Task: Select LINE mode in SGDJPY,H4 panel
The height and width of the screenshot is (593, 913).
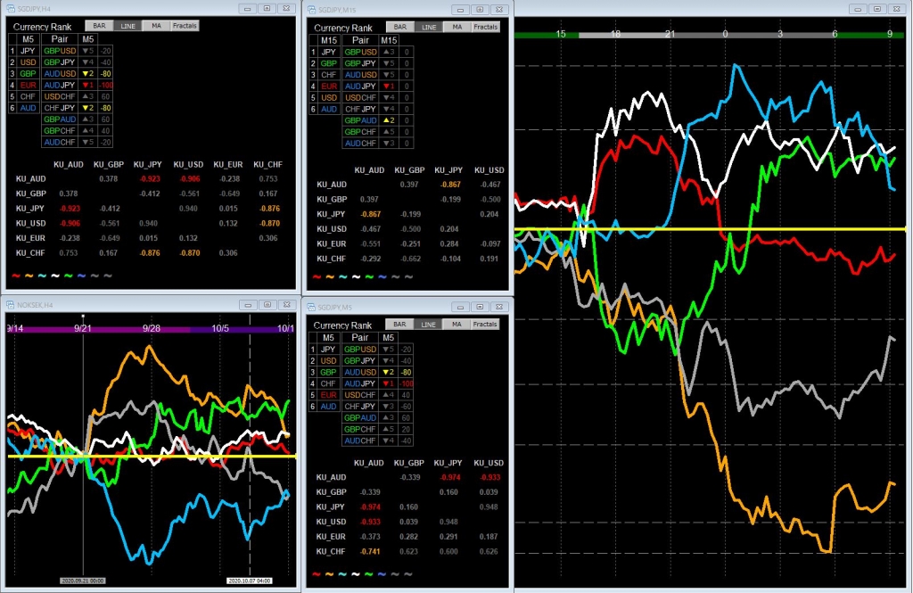Action: pos(127,26)
